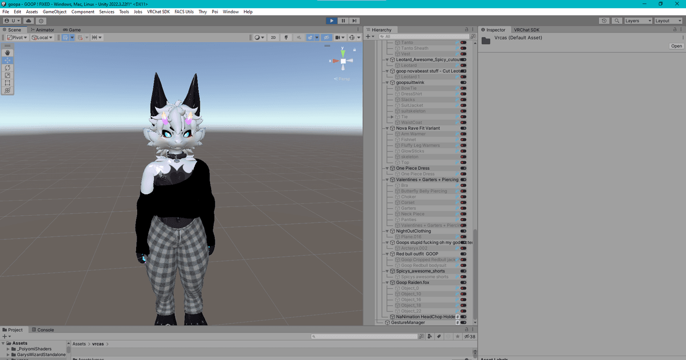Click the scene lighting bulb icon

coord(286,37)
